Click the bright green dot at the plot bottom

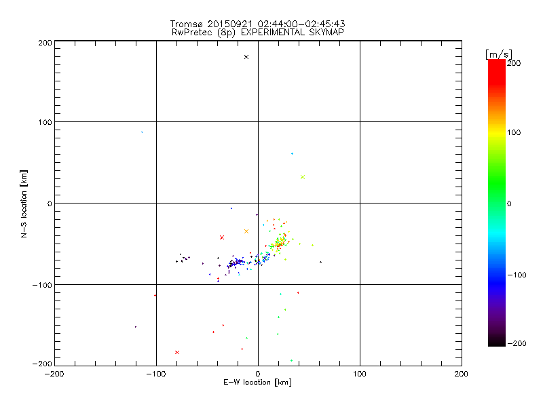point(291,361)
